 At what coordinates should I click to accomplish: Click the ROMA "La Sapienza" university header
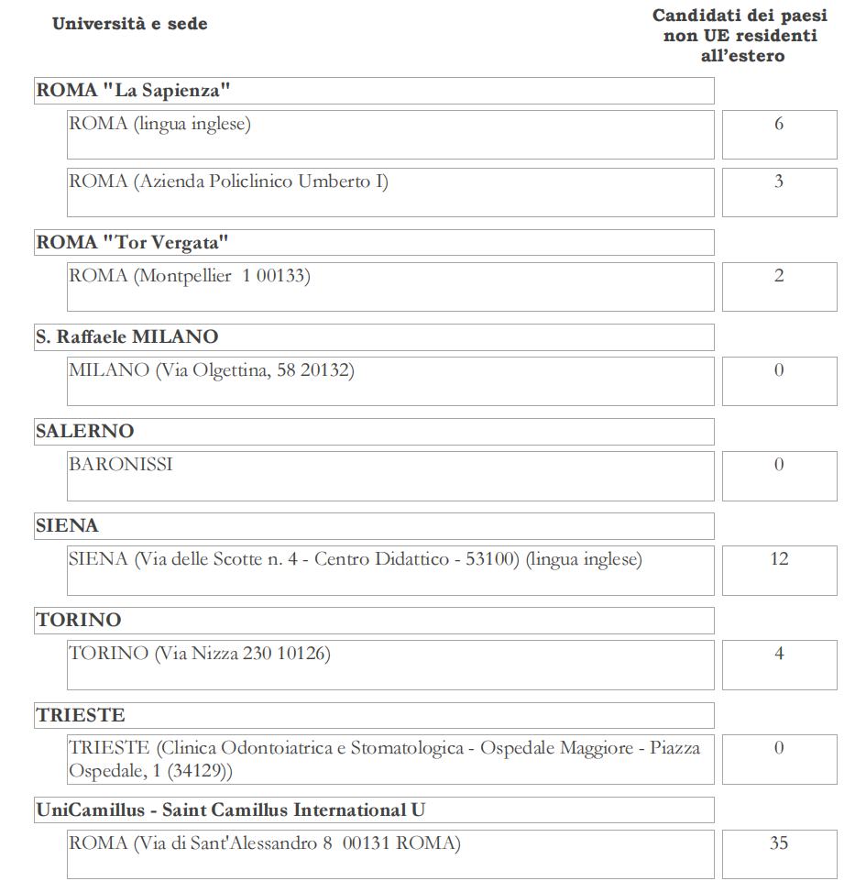pos(374,91)
